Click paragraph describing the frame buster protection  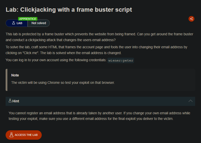(x=99, y=37)
